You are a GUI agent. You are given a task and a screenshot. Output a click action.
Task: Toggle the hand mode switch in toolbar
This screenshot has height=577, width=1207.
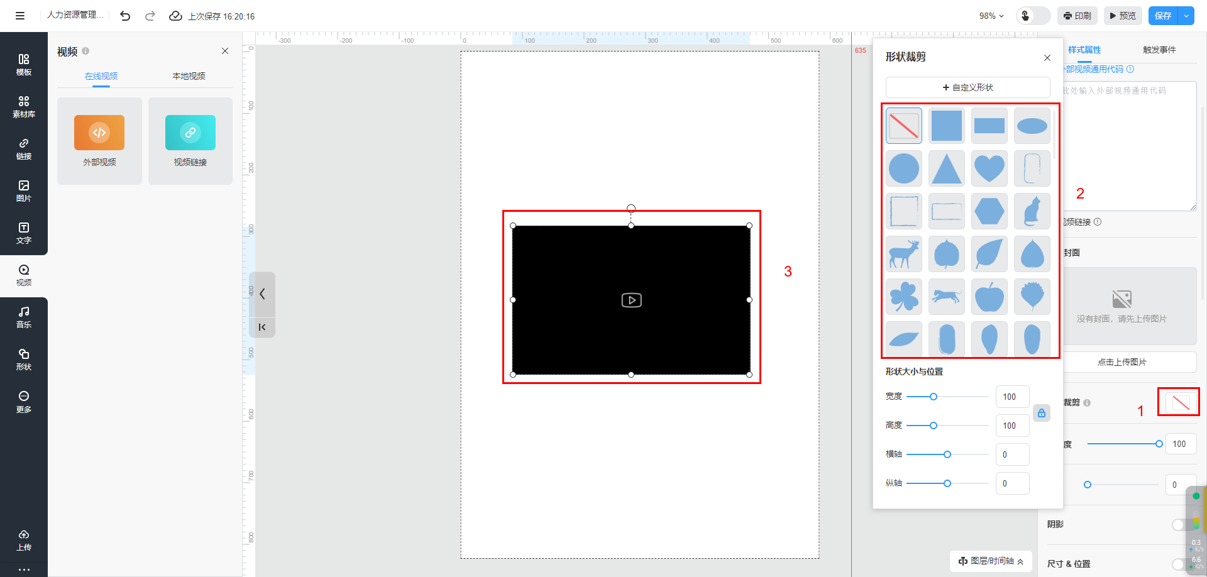click(x=1033, y=16)
